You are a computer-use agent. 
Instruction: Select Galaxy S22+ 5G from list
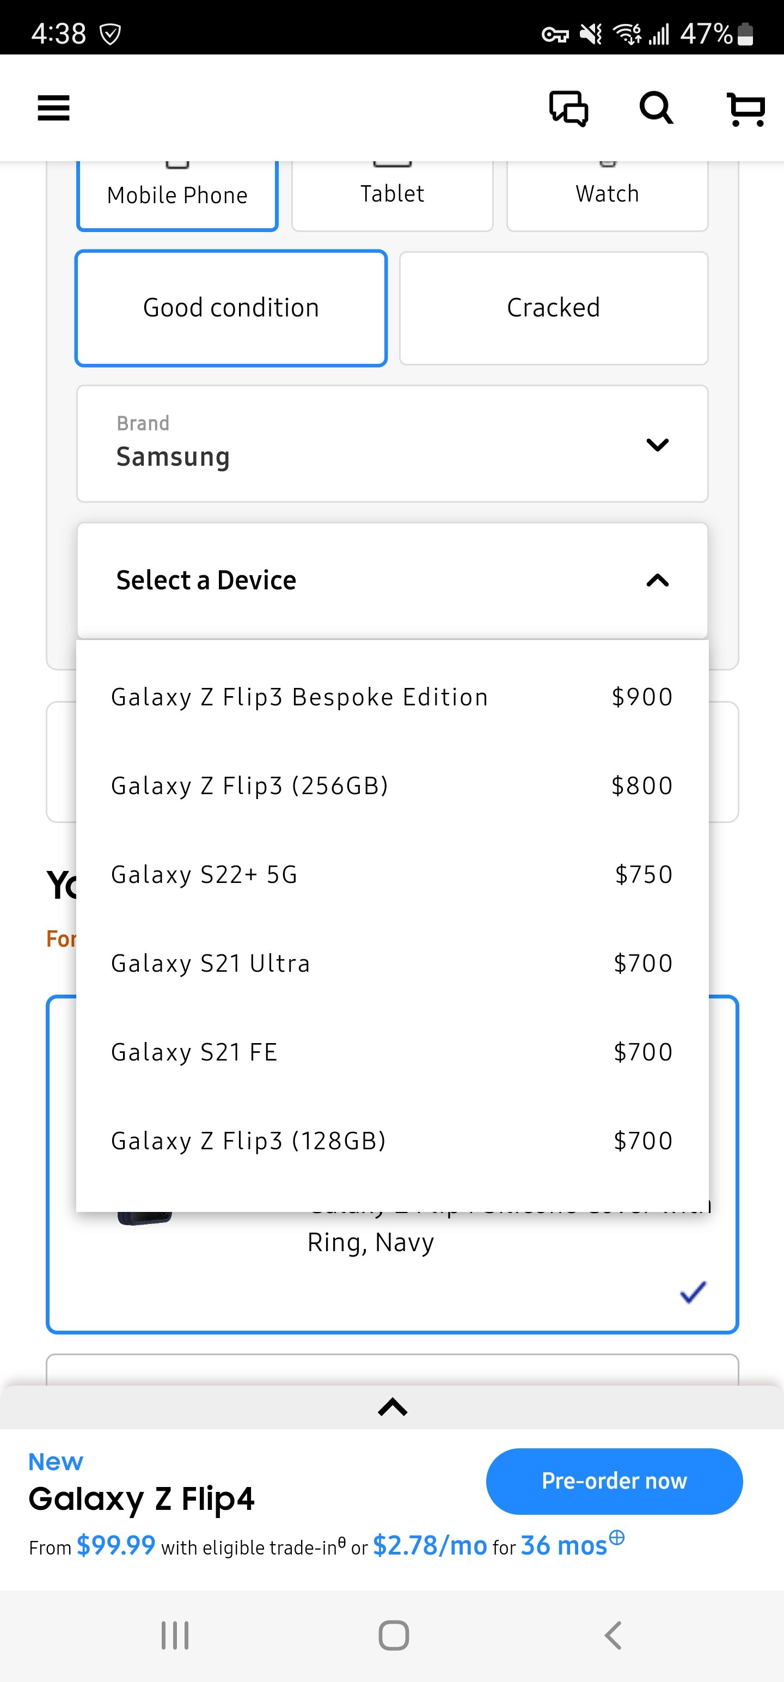(x=393, y=874)
